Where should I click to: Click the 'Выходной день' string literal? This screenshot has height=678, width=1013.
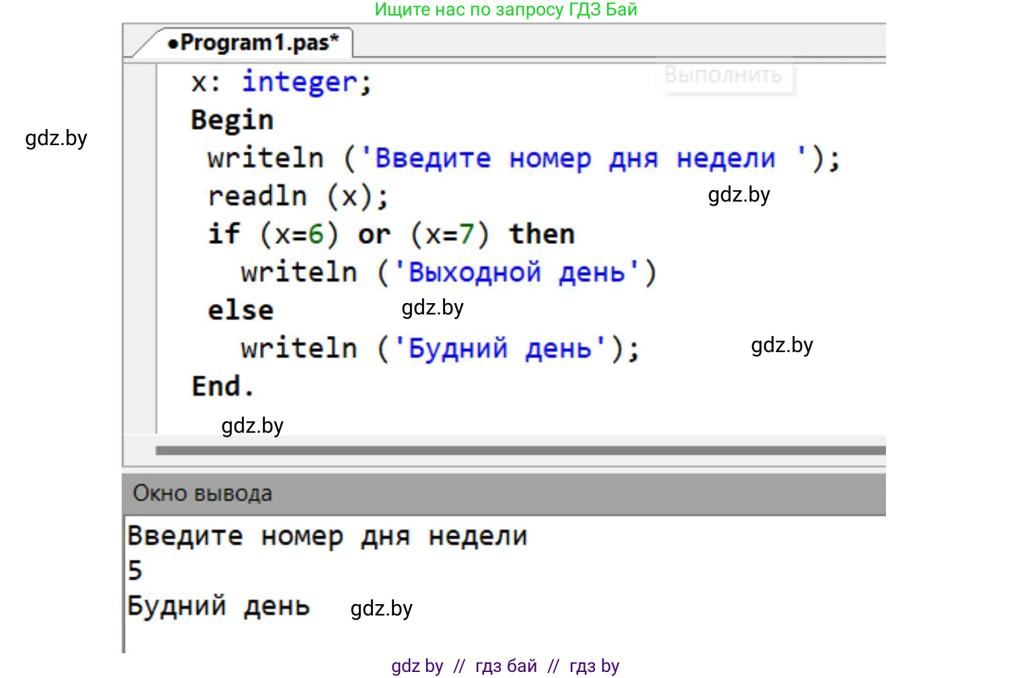516,273
